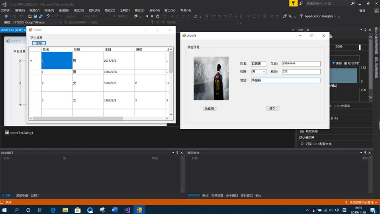Switch to the 断点 tab
The width and height of the screenshot is (380, 214).
(205, 196)
